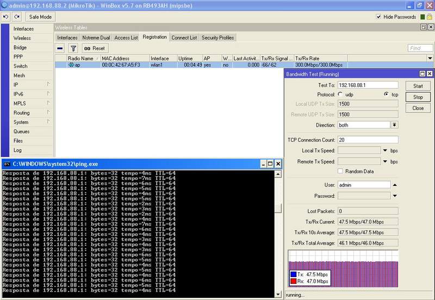This screenshot has width=435, height=300.
Task: Open the Security Profiles tab
Action: [x=217, y=37]
